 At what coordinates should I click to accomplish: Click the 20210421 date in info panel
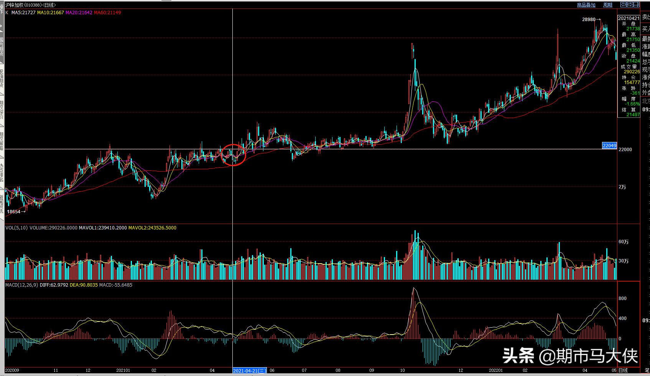[x=629, y=18]
